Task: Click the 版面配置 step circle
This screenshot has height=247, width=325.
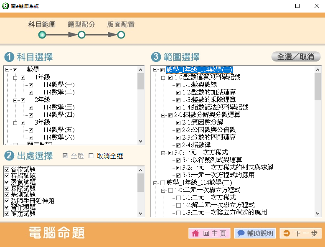Action: click(x=121, y=35)
